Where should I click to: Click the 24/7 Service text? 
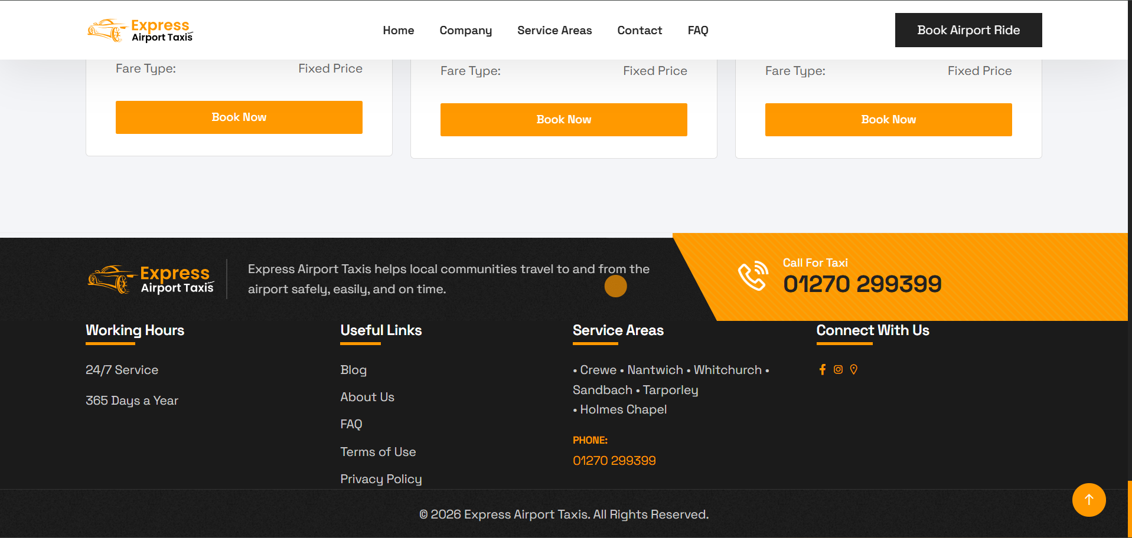pyautogui.click(x=122, y=370)
